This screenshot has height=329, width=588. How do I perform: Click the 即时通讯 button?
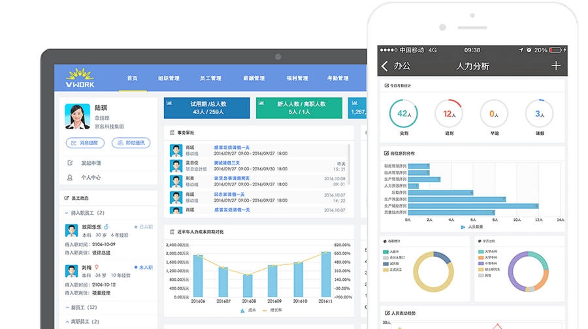(131, 143)
